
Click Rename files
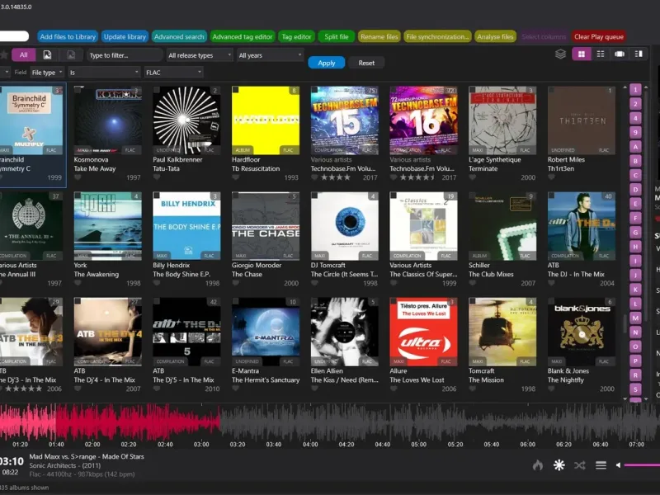[379, 36]
